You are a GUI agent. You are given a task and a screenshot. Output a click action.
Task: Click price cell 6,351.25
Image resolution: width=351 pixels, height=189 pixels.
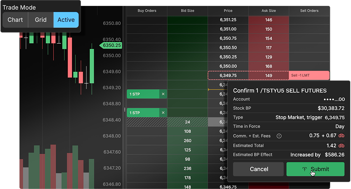tap(228, 20)
